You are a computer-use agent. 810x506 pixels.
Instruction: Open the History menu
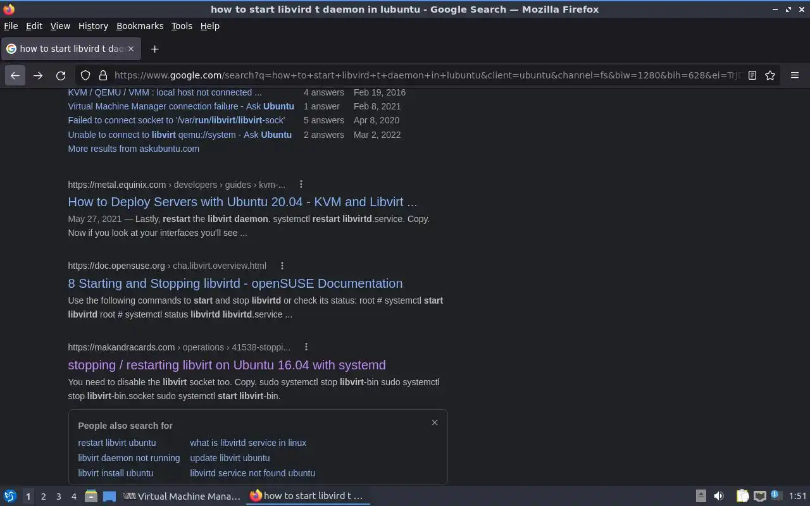pos(93,26)
